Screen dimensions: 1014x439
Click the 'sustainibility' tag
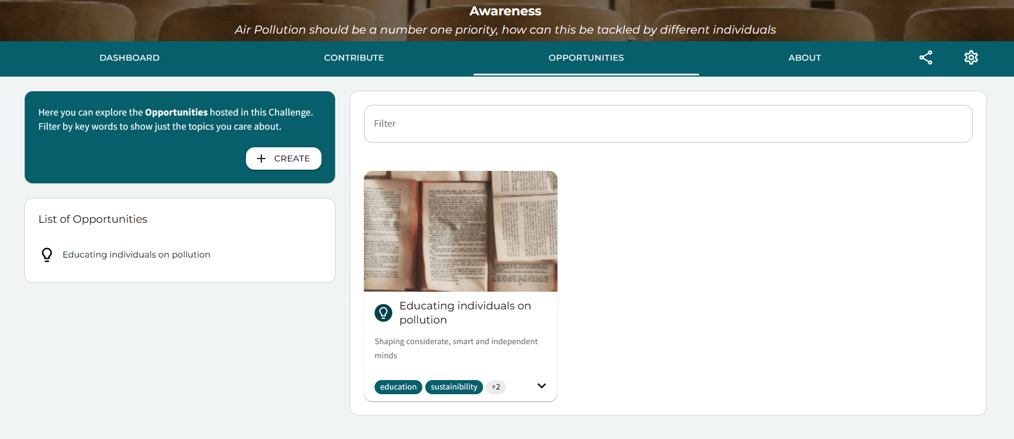click(x=454, y=387)
